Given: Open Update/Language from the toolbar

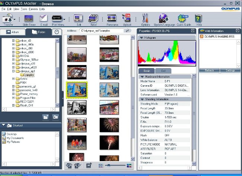Looking at the screenshot, I should click(163, 18).
